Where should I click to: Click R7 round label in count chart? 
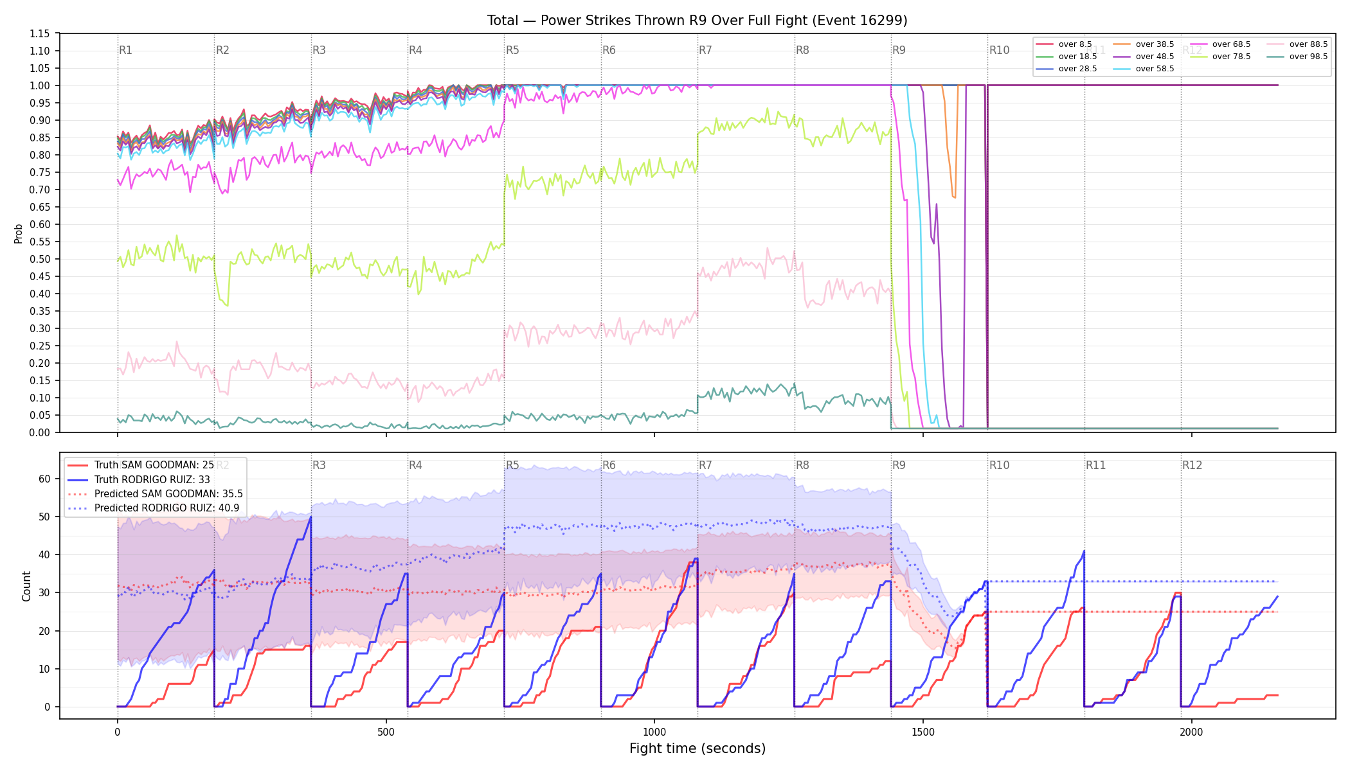pos(706,465)
